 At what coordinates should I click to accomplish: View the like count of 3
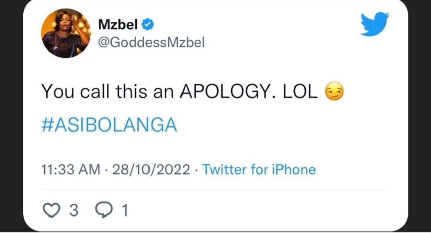click(74, 211)
